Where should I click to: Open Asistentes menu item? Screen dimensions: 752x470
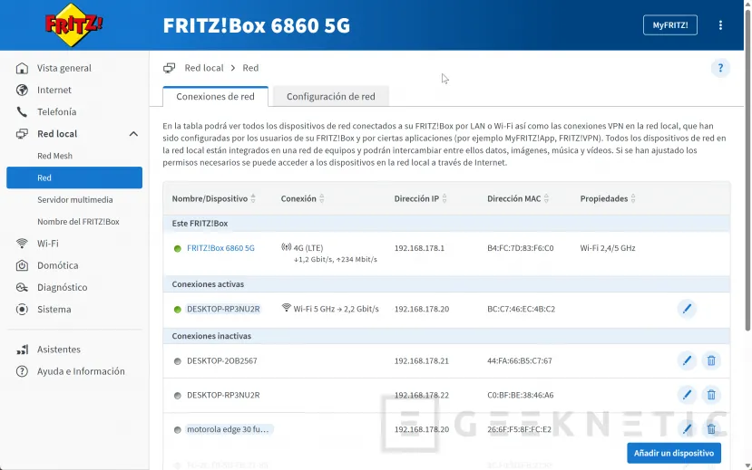59,350
